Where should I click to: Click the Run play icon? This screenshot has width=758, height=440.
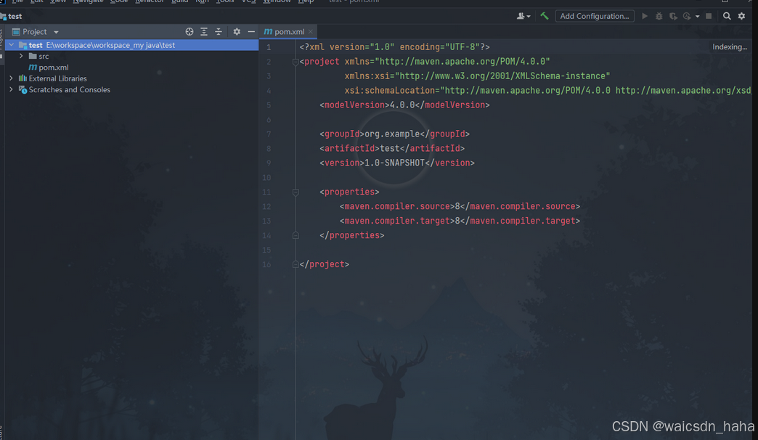point(645,16)
